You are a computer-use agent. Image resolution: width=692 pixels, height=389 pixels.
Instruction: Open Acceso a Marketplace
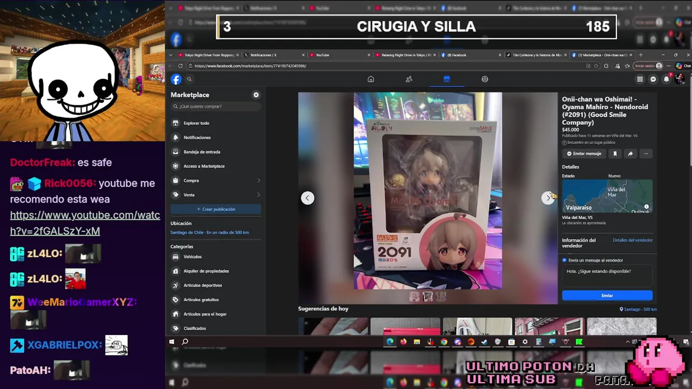click(x=216, y=166)
